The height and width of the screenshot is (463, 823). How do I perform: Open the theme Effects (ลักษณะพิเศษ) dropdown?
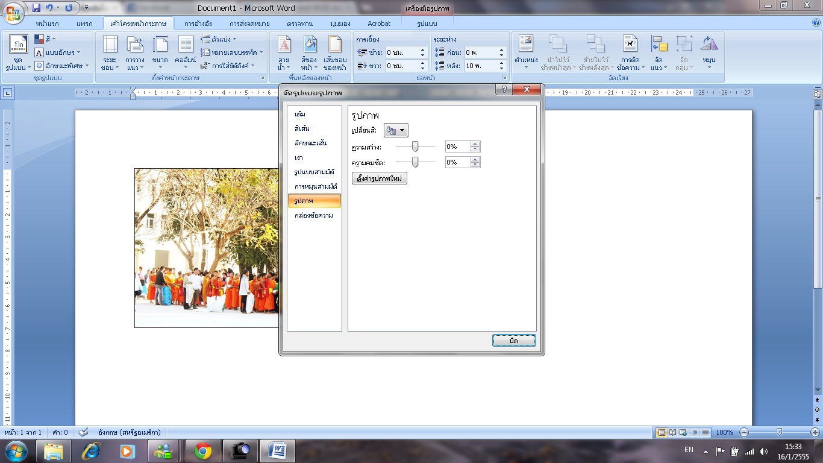click(62, 66)
